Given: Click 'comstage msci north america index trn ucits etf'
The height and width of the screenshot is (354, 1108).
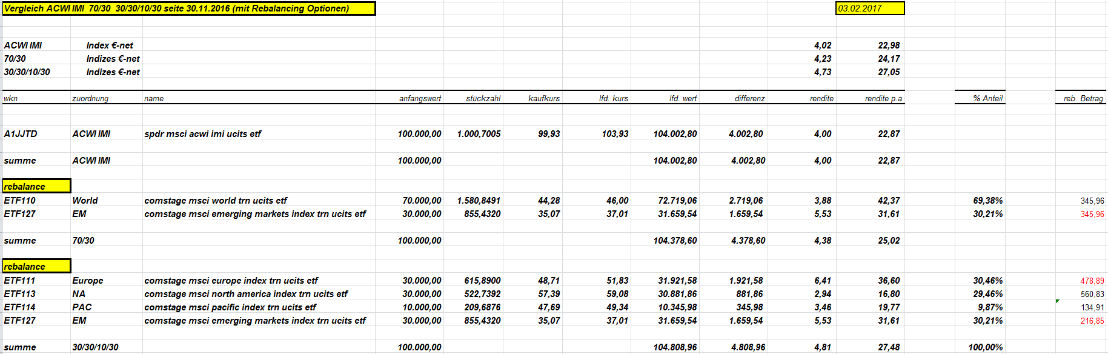Looking at the screenshot, I should [246, 294].
